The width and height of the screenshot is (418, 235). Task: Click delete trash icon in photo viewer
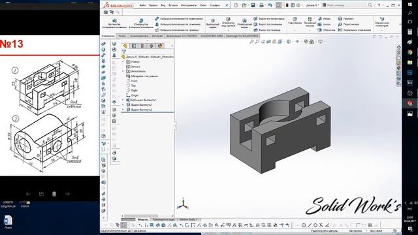54,194
